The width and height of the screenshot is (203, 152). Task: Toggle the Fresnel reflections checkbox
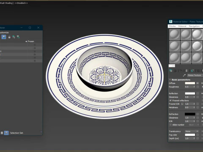pyautogui.click(x=170, y=100)
